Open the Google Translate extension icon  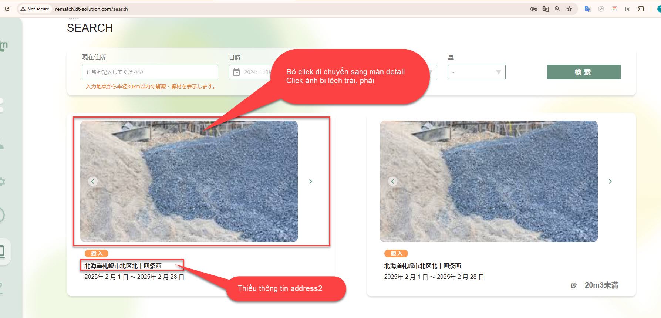click(587, 9)
